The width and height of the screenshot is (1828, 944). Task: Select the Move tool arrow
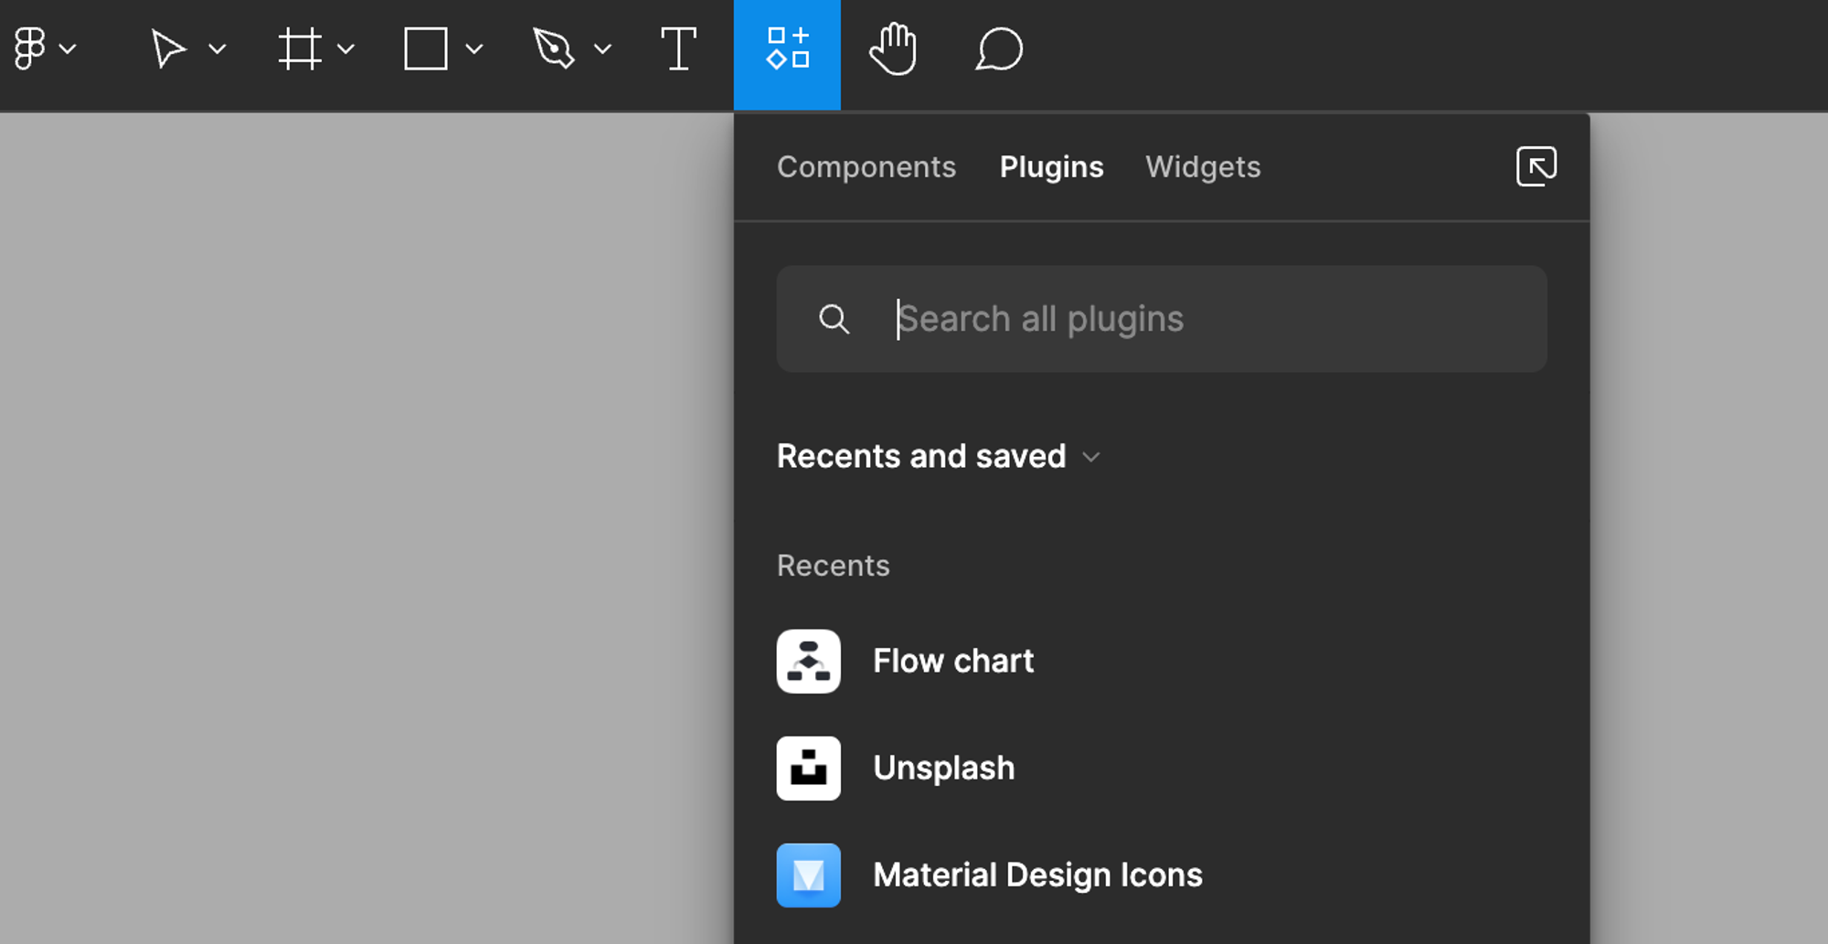pyautogui.click(x=168, y=48)
